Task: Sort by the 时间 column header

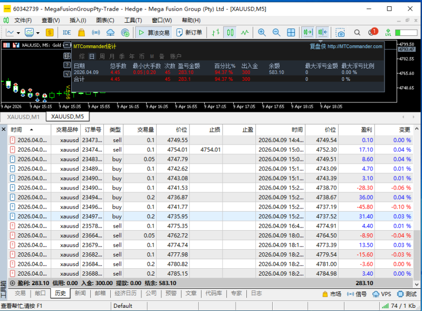Action: (17, 129)
